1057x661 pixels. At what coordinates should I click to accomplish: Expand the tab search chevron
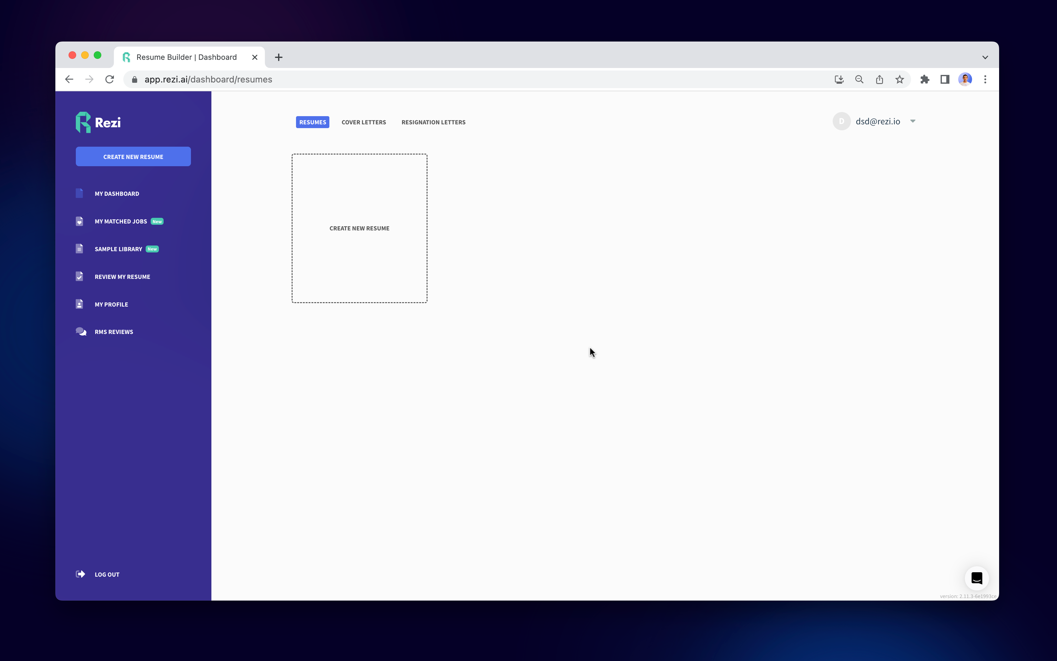985,57
